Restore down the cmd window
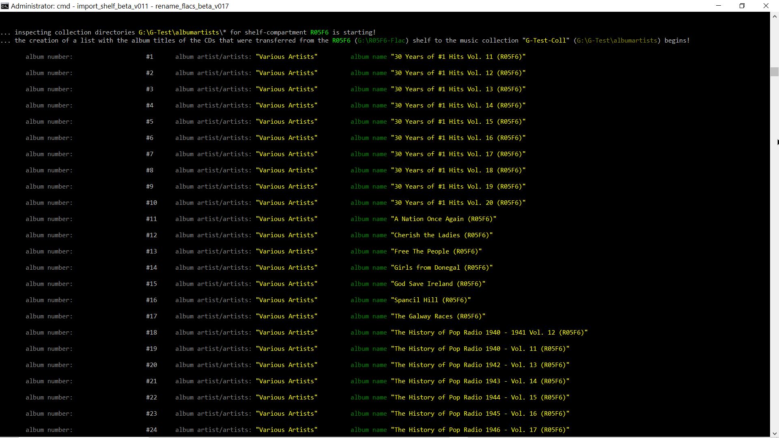The image size is (779, 438). click(742, 6)
